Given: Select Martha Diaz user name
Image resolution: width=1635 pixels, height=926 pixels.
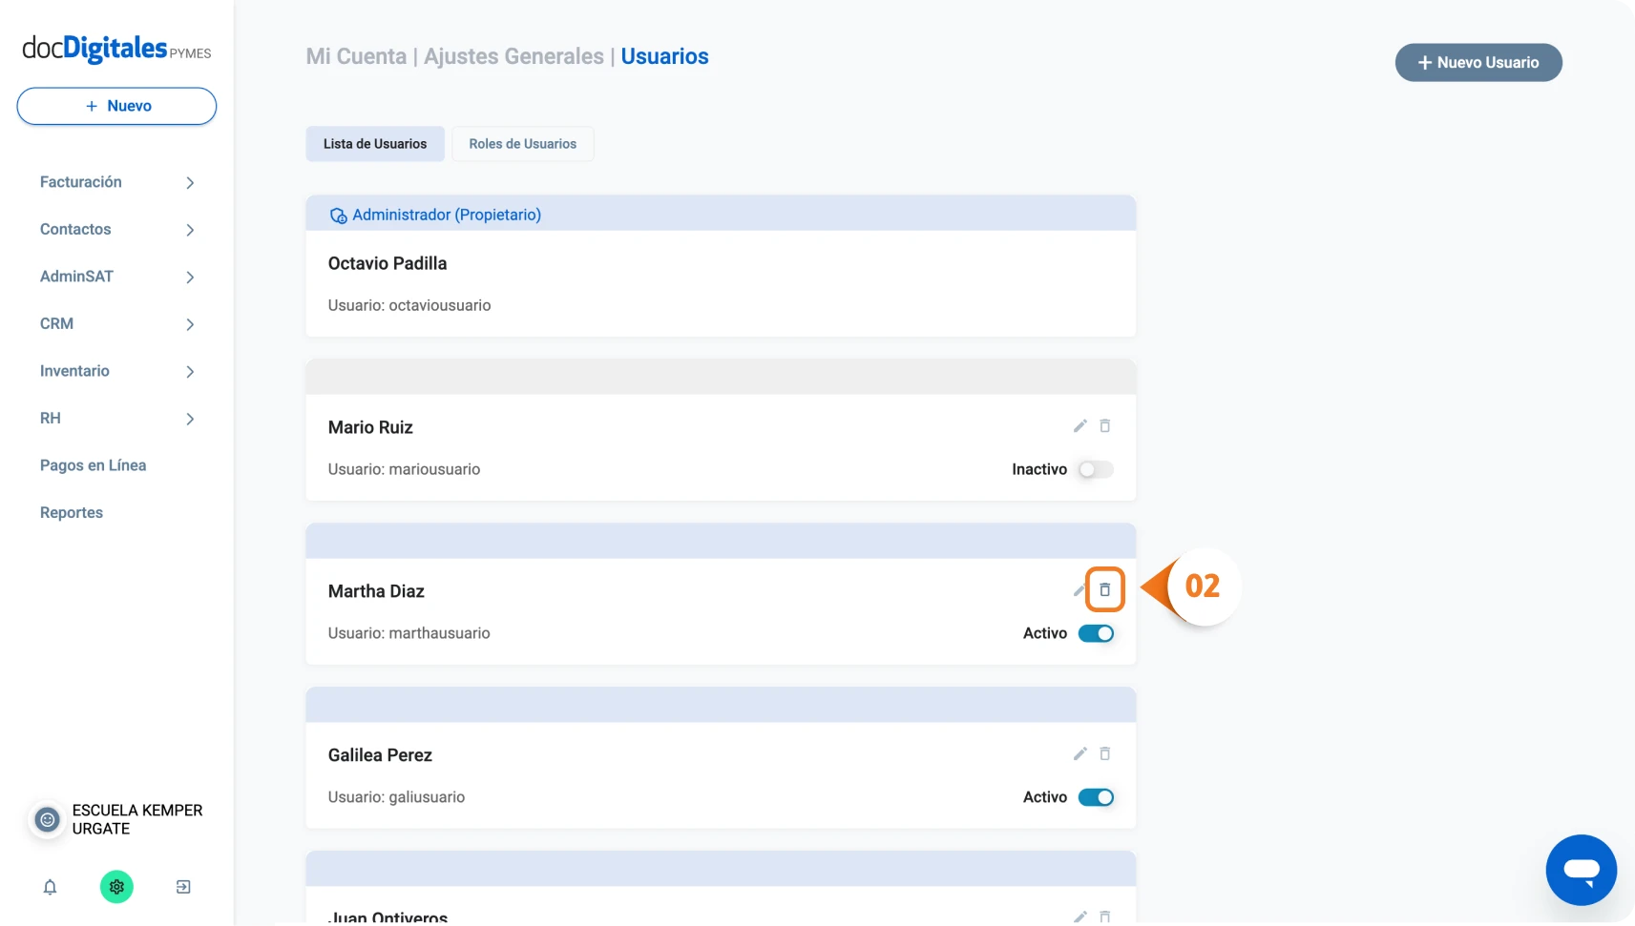Looking at the screenshot, I should (376, 591).
